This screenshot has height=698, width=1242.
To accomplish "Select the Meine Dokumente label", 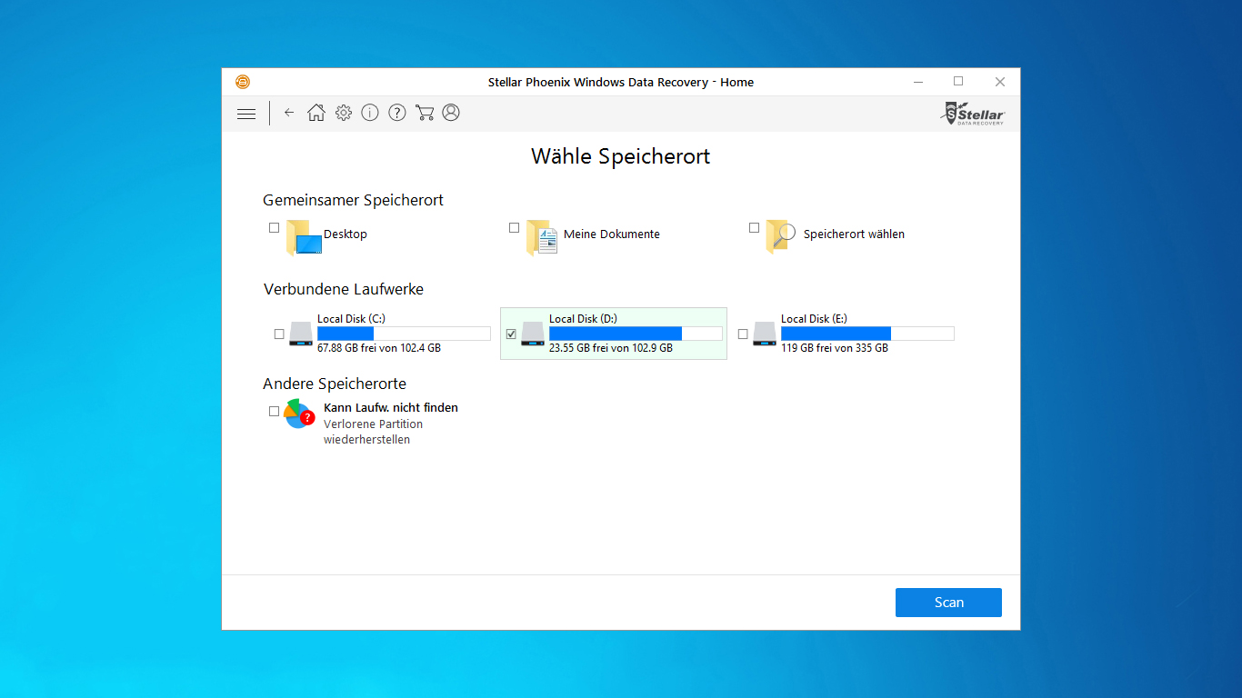I will point(612,234).
